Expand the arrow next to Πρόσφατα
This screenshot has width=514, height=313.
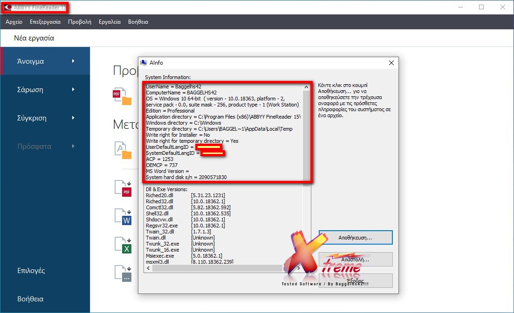click(x=73, y=146)
